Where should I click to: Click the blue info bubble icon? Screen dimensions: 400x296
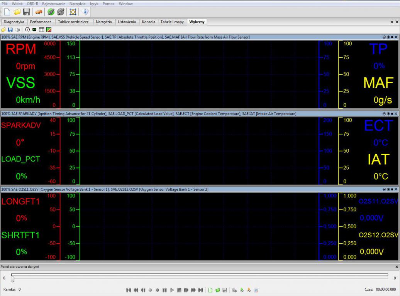[x=85, y=12]
